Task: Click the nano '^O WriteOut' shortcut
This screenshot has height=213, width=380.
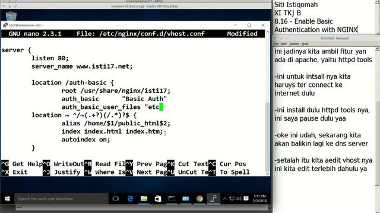Action: click(64, 164)
